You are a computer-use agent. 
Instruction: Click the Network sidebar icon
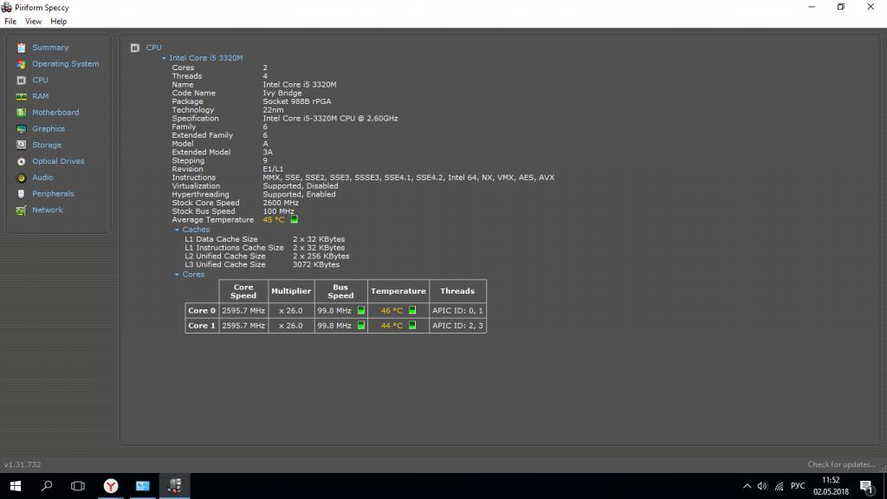click(22, 211)
